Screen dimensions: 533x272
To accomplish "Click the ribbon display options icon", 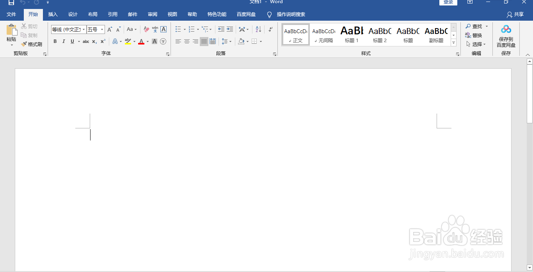I will coord(470,2).
